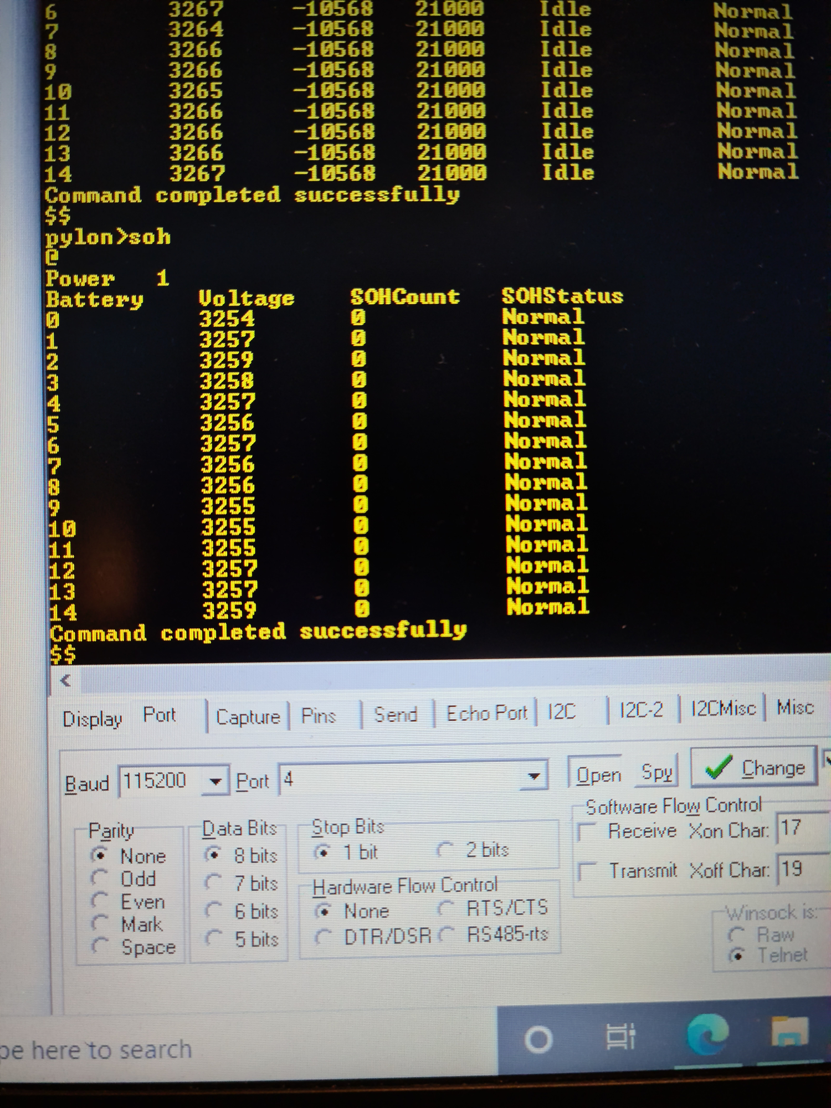
Task: Switch to the Port tab
Action: coord(160,715)
